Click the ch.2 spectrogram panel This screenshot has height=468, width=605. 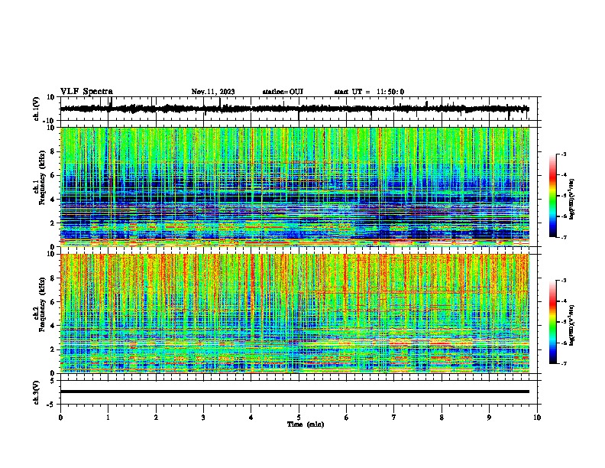[x=295, y=314]
